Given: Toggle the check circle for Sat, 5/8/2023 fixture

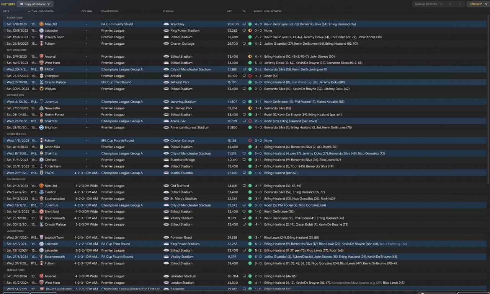Looking at the screenshot, I should (x=5, y=24).
